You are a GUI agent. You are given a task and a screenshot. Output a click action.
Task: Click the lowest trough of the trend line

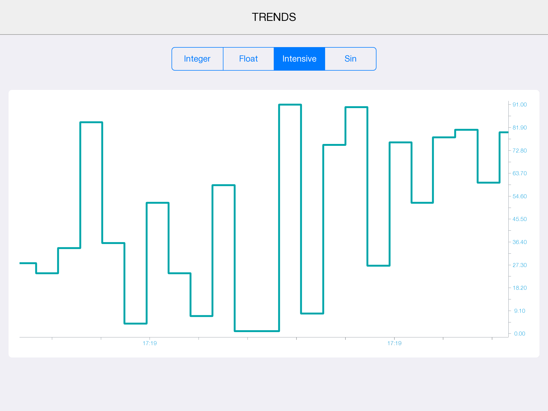[x=256, y=331]
